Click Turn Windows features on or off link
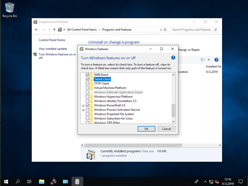Screen dimensions: 248x186 coord(57,56)
